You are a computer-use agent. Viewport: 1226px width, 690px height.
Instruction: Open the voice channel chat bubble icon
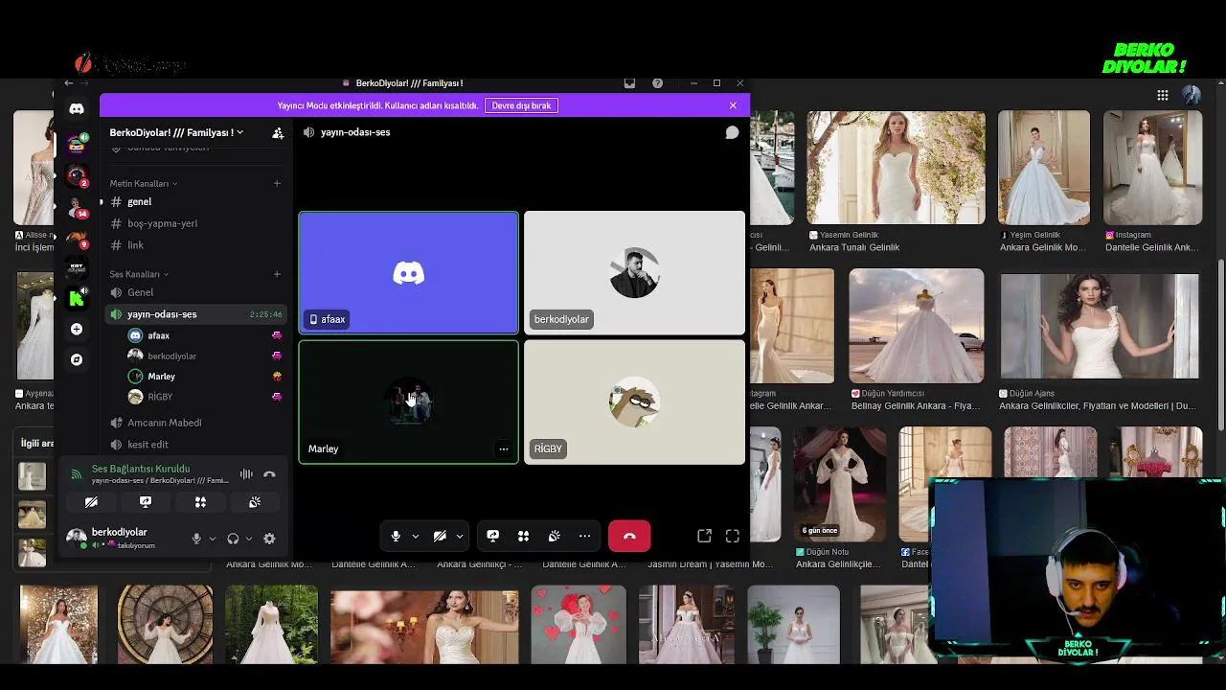click(x=732, y=132)
